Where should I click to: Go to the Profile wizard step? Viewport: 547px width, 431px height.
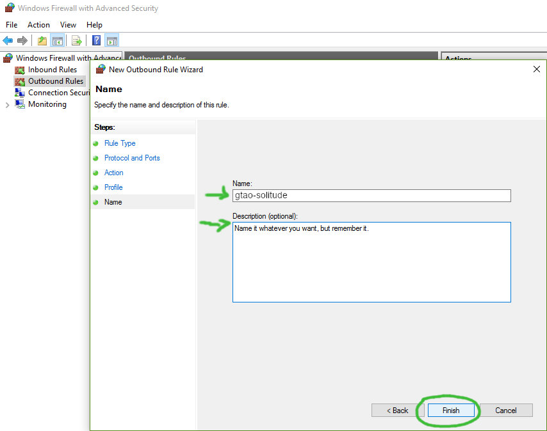pos(113,187)
